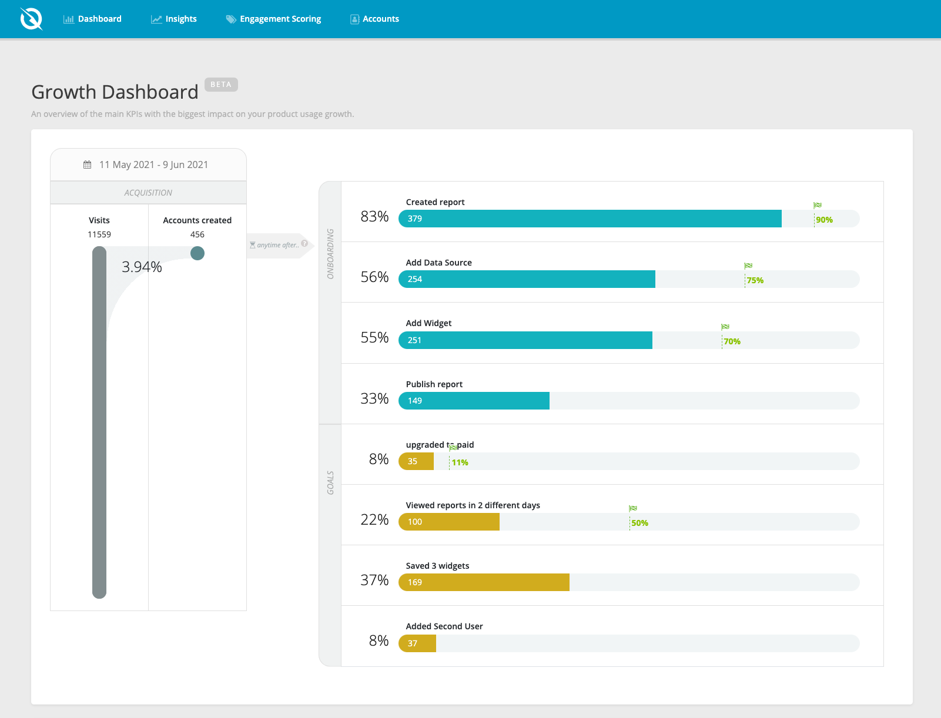Image resolution: width=941 pixels, height=718 pixels.
Task: Click the help icon next to anytime after
Action: pos(304,243)
